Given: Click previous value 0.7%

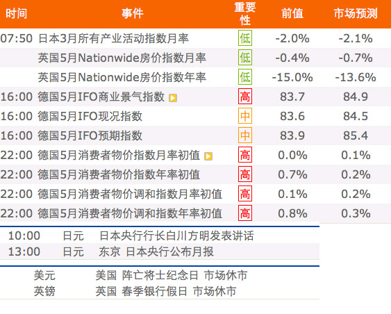Looking at the screenshot, I should point(292,175).
